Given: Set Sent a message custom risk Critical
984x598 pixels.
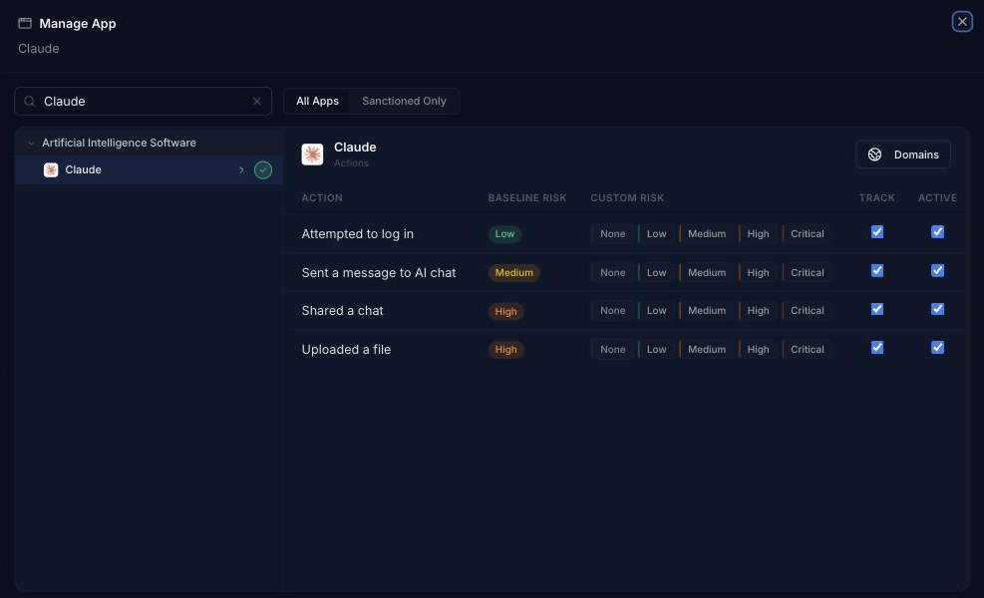Looking at the screenshot, I should (807, 272).
